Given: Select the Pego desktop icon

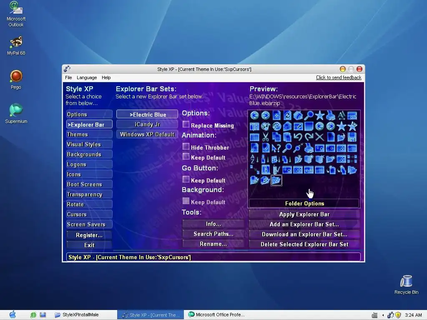Looking at the screenshot, I should [16, 80].
